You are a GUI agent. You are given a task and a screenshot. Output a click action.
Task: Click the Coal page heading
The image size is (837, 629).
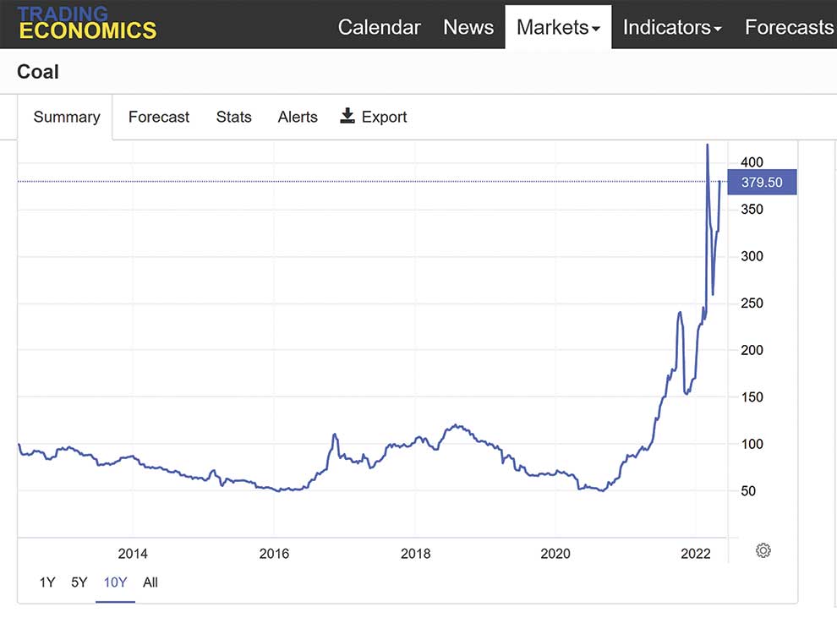(x=38, y=72)
